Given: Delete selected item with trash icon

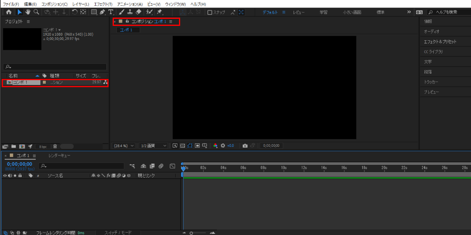Looking at the screenshot, I should tap(55, 146).
